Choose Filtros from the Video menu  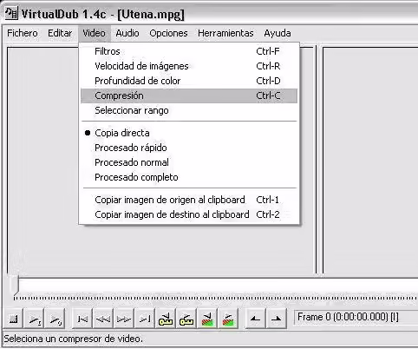click(x=189, y=51)
